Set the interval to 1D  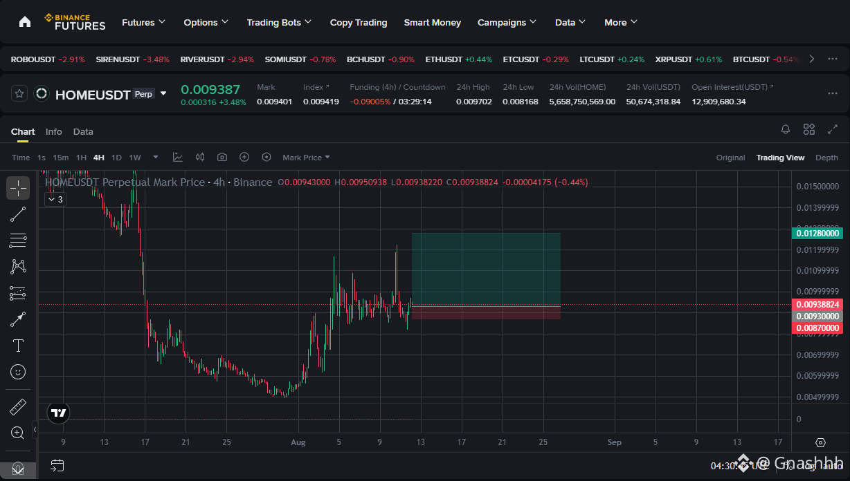click(x=116, y=158)
